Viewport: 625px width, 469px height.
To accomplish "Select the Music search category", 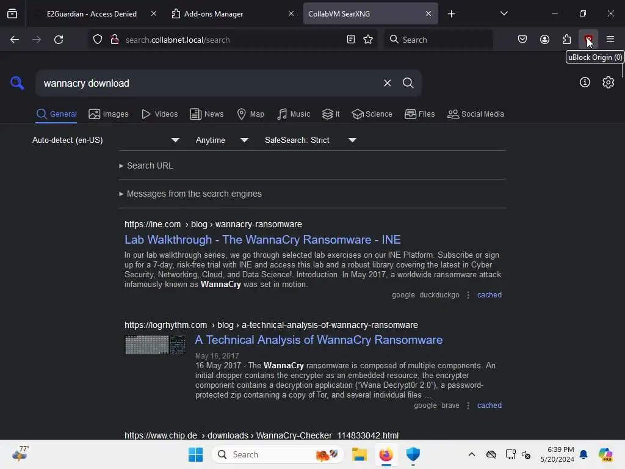I will (x=294, y=114).
